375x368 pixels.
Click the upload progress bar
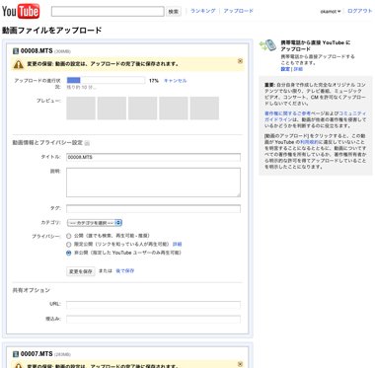pos(106,80)
